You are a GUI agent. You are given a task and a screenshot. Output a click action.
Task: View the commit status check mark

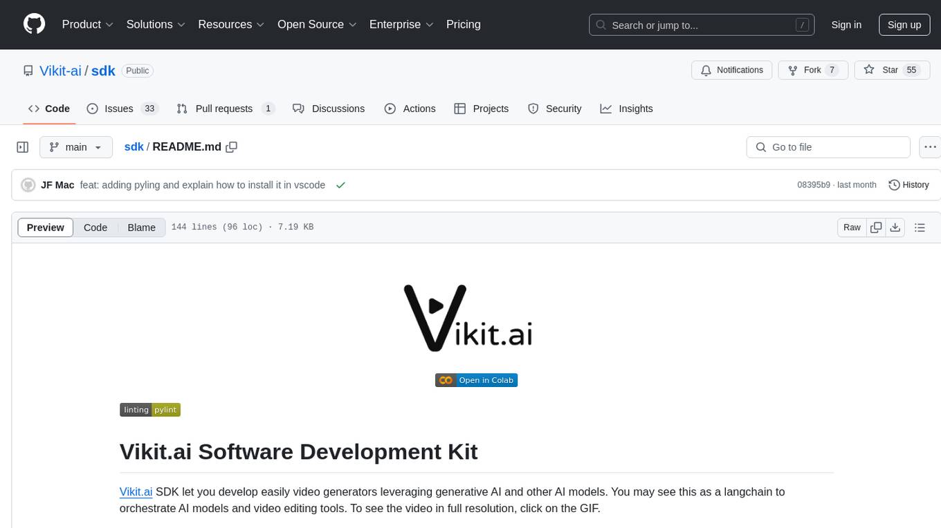pos(340,185)
